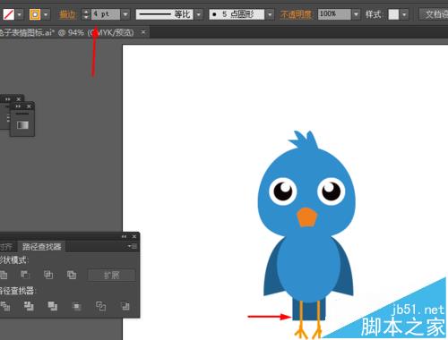The height and width of the screenshot is (340, 448).
Task: Switch to the 路径查找器 Pathfinder tab
Action: click(41, 247)
